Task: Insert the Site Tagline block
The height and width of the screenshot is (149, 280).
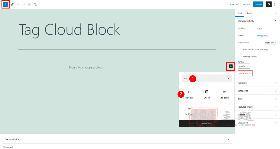Action: [225, 94]
